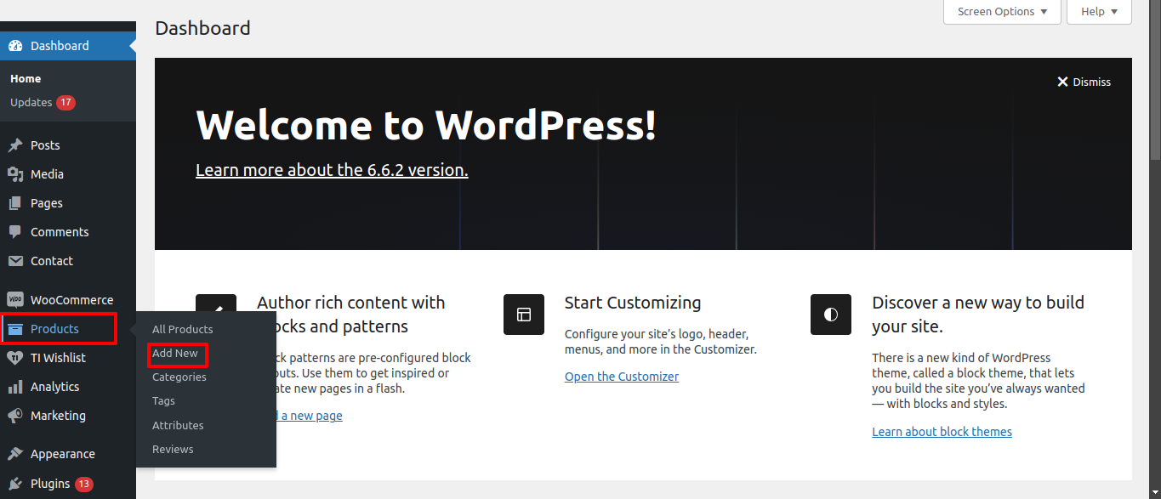1161x499 pixels.
Task: Open the Help dropdown panel
Action: click(x=1099, y=12)
